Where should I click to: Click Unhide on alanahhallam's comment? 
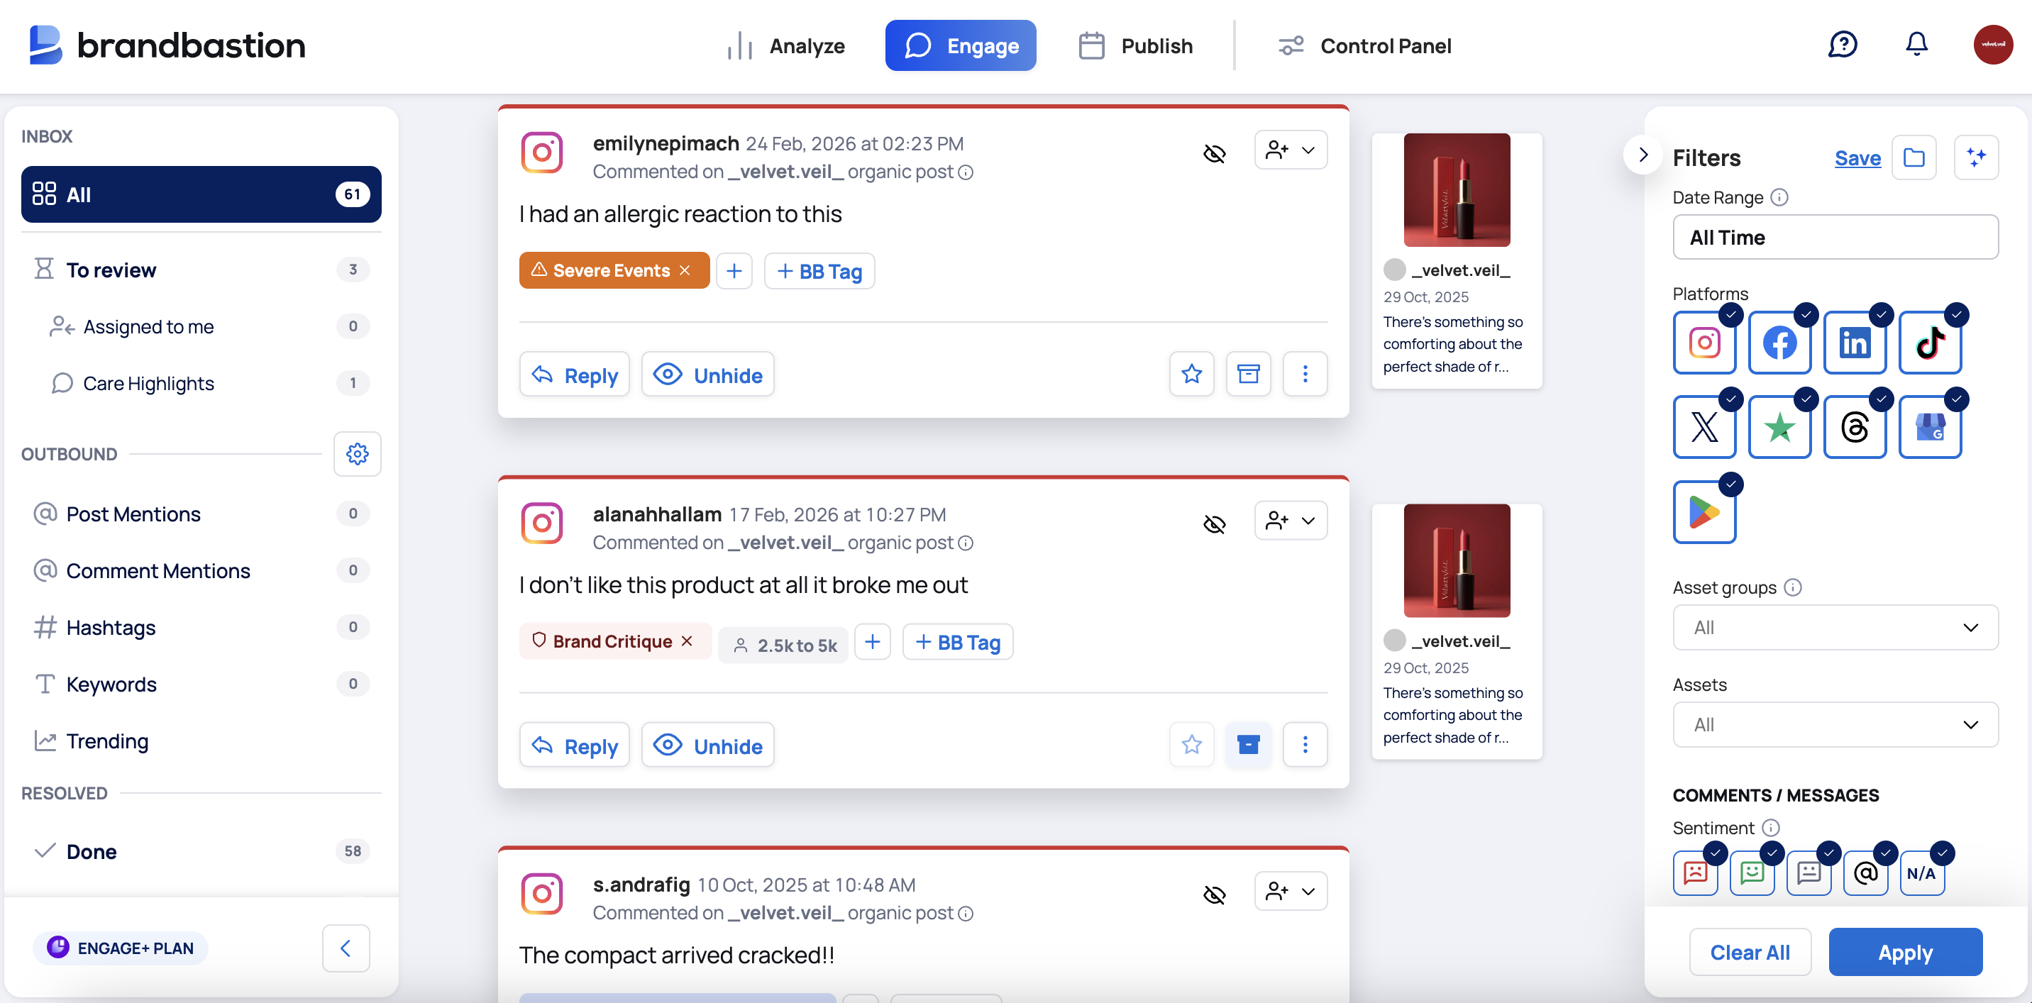coord(707,745)
